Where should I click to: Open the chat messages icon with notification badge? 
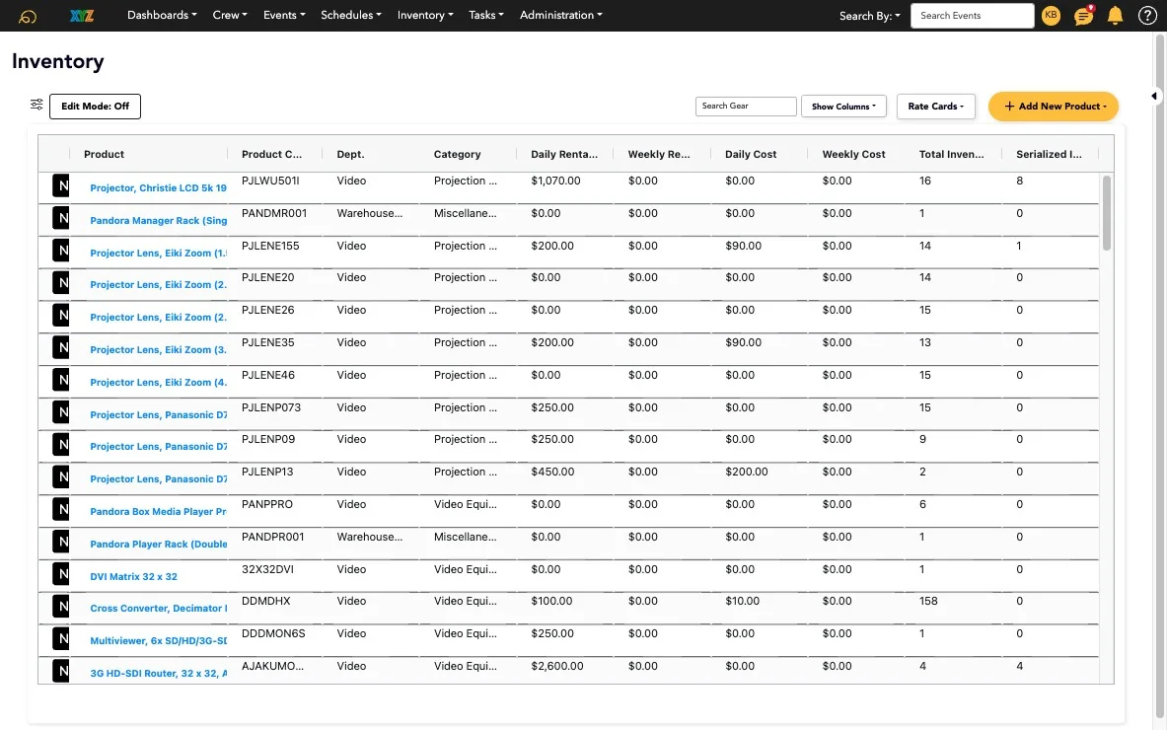click(x=1083, y=15)
